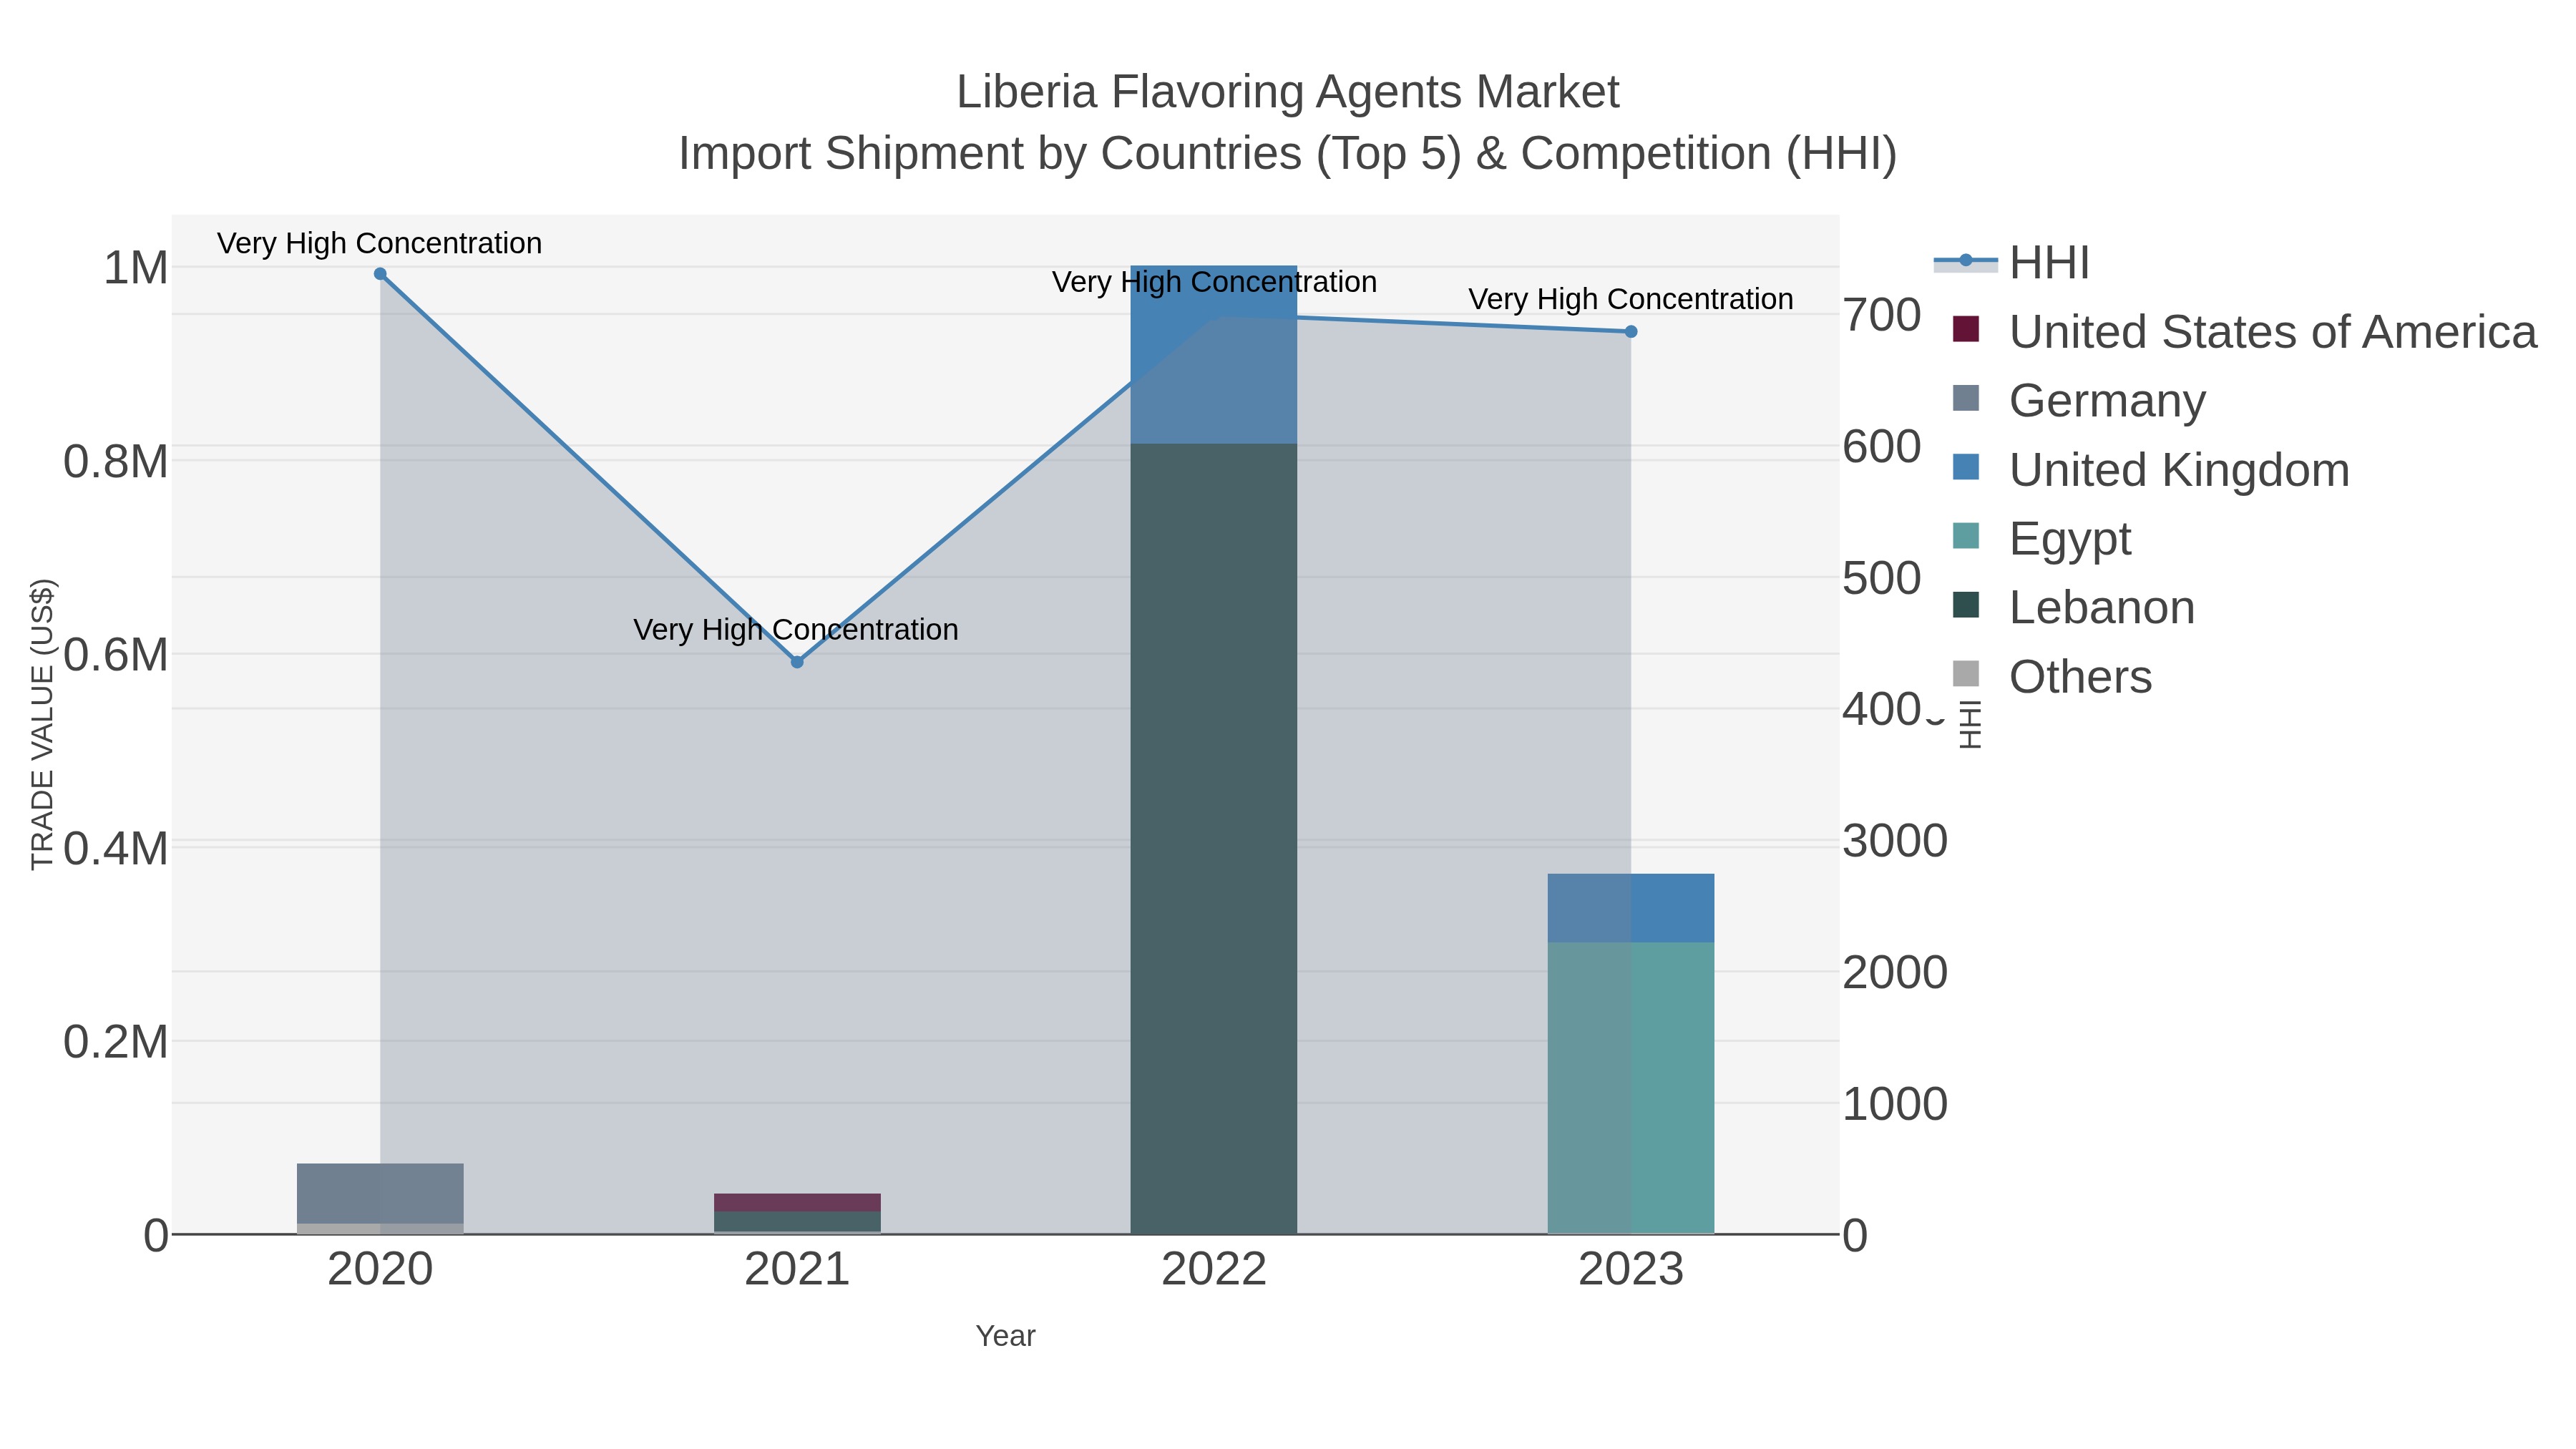The image size is (2576, 1449).
Task: Toggle the HHI legend entry
Action: [x=2012, y=263]
